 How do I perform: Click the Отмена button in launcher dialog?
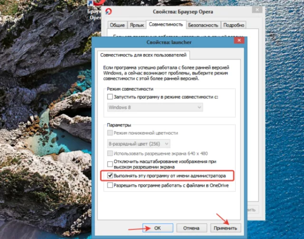[191, 228]
